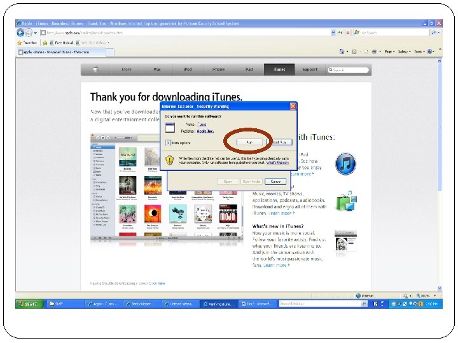Open the Staff folder taskbar button
The height and width of the screenshot is (343, 458).
[x=65, y=304]
